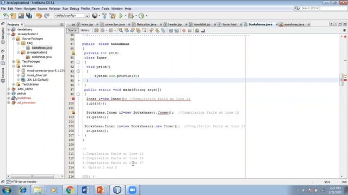Select the sql_connection project
Image resolution: width=348 pixels, height=195 pixels.
tap(27, 102)
